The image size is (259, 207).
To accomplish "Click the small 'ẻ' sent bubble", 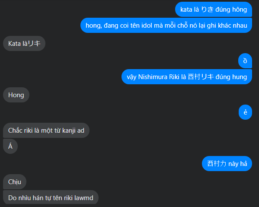I will [245, 112].
